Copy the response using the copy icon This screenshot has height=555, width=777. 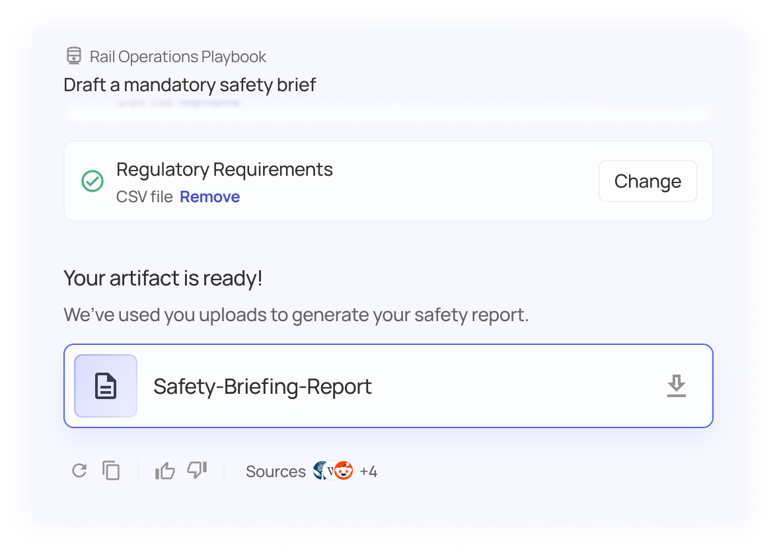(112, 470)
